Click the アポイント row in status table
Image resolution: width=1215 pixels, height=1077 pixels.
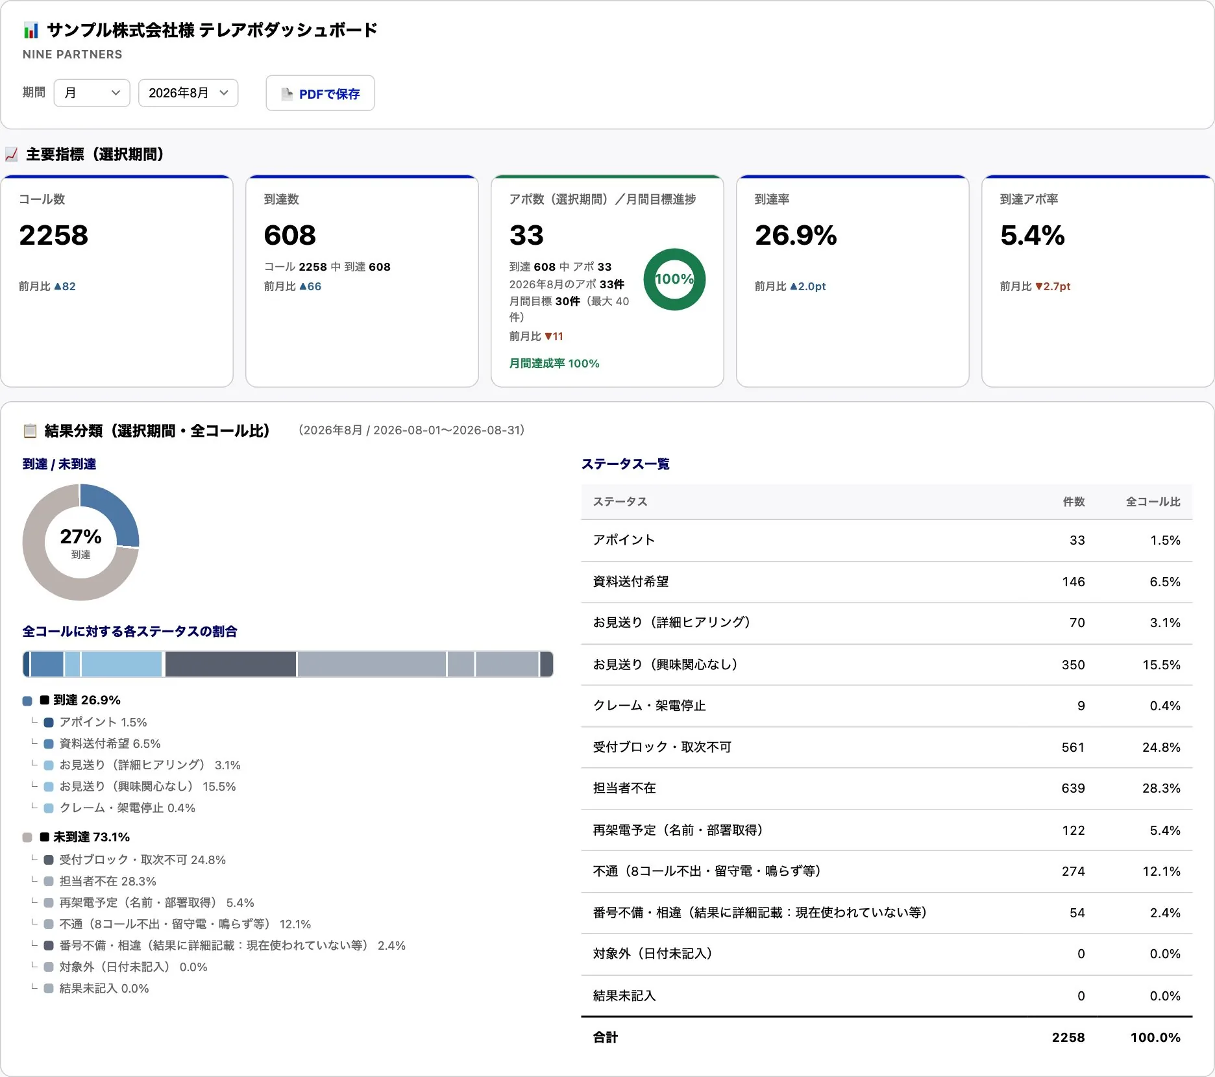pyautogui.click(x=887, y=540)
